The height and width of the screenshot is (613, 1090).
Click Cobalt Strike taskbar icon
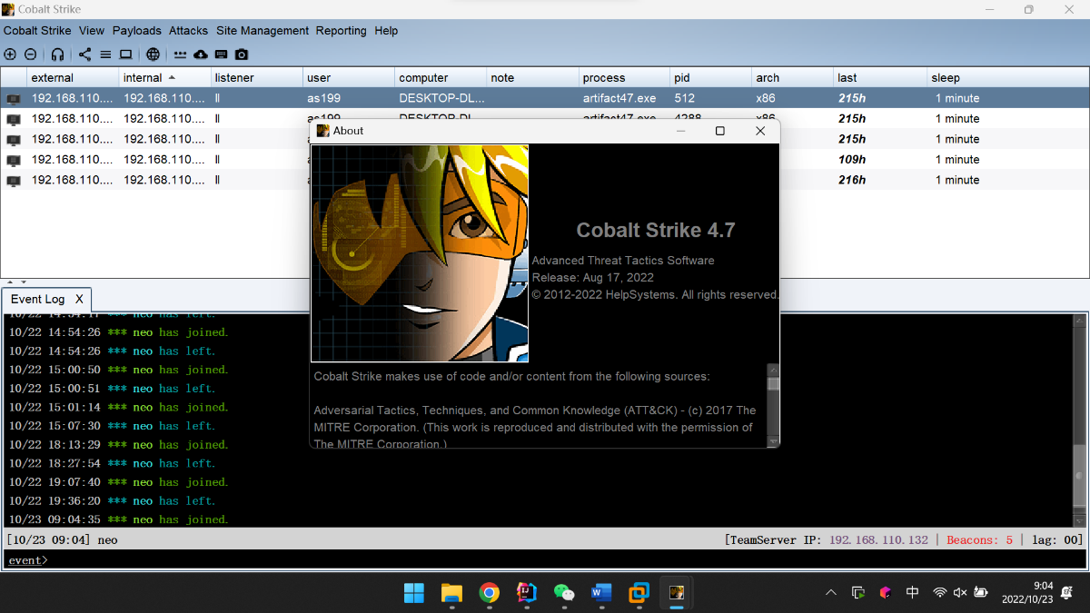click(676, 593)
